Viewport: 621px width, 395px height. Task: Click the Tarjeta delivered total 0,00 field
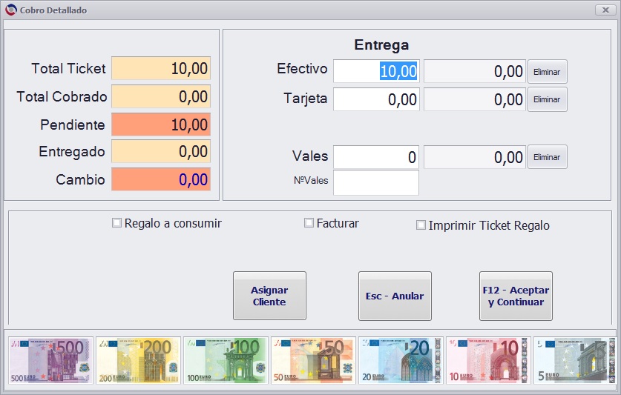coord(474,99)
